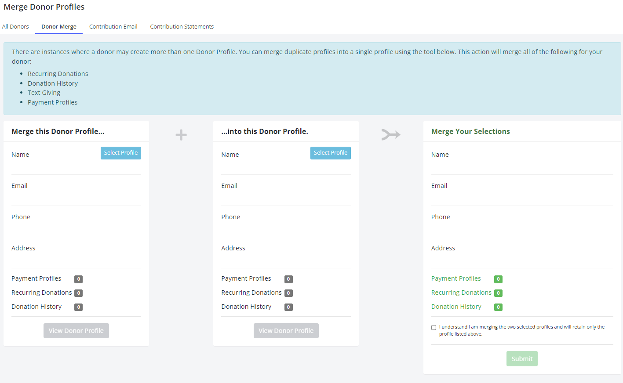Open the Contribution Statements tab
Screen dimensions: 623x383
pos(182,26)
